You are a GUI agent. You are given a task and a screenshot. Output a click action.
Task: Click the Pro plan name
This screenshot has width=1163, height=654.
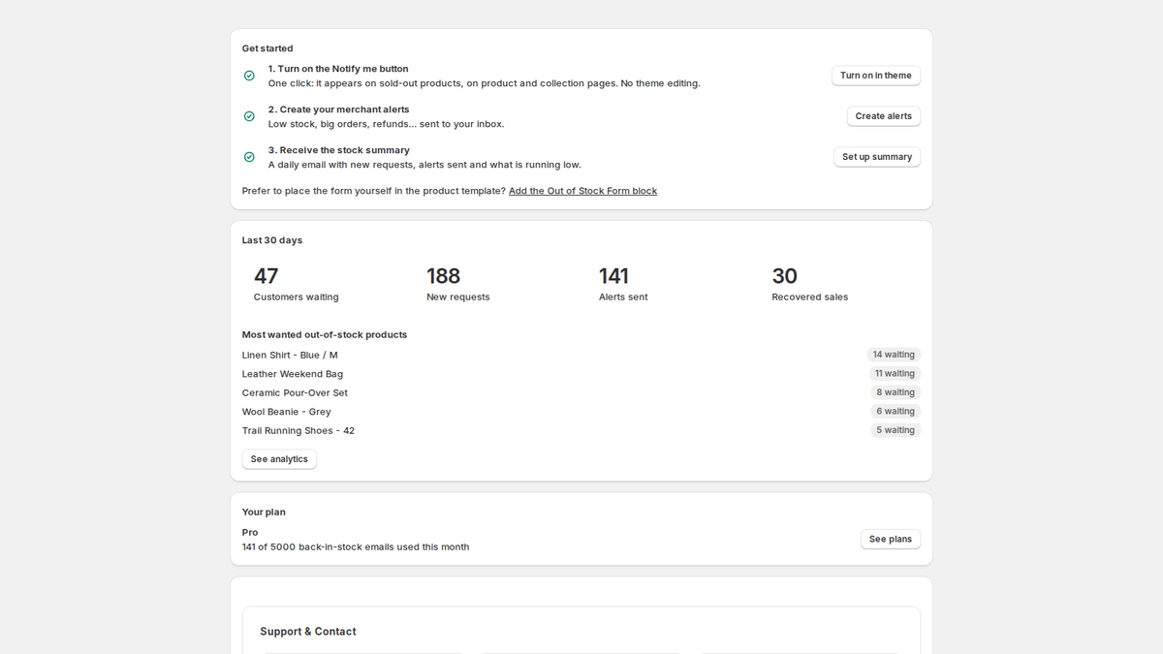[x=250, y=532]
